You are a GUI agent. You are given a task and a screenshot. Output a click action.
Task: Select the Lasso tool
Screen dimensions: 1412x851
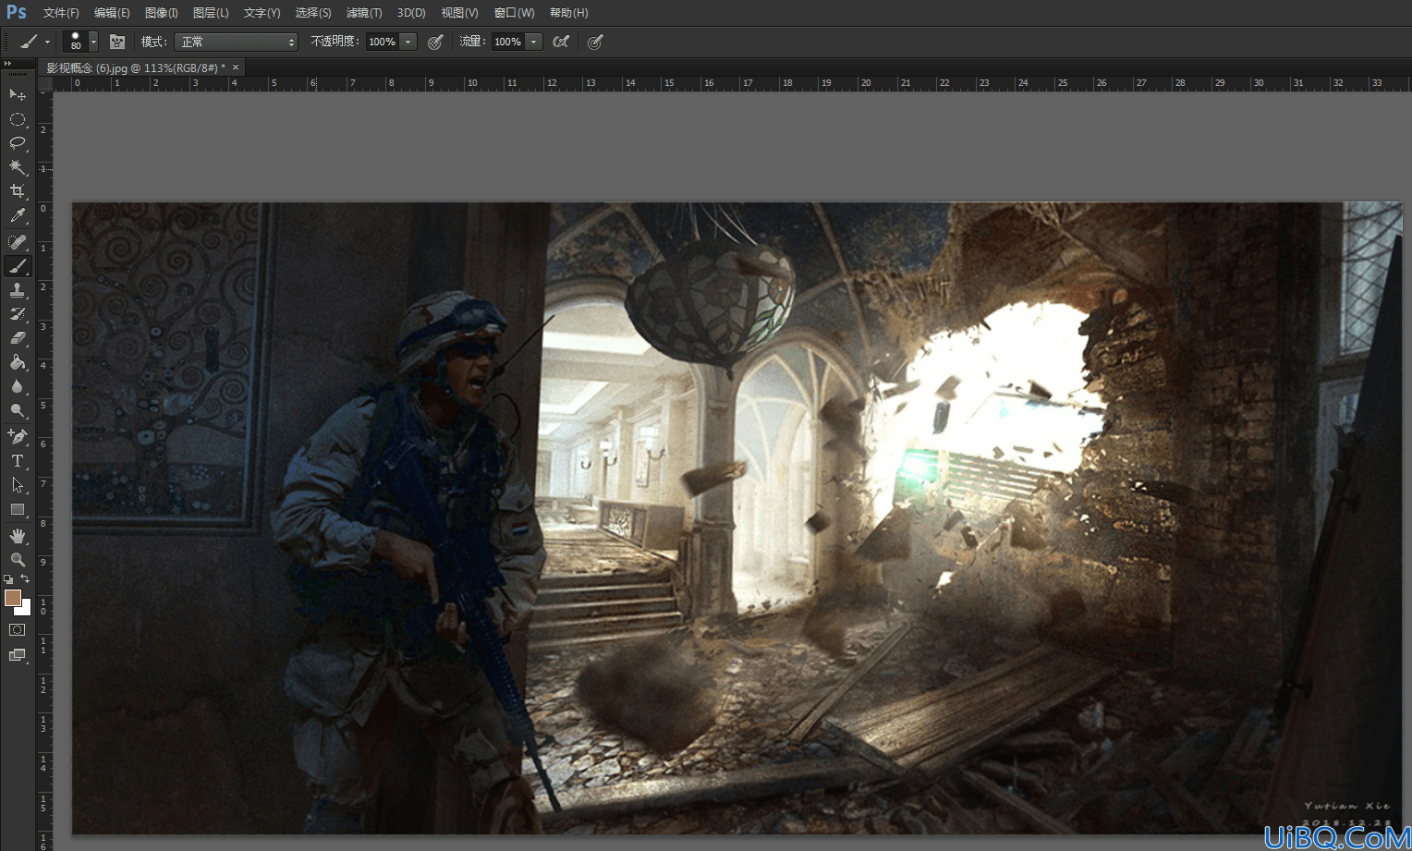pos(18,143)
